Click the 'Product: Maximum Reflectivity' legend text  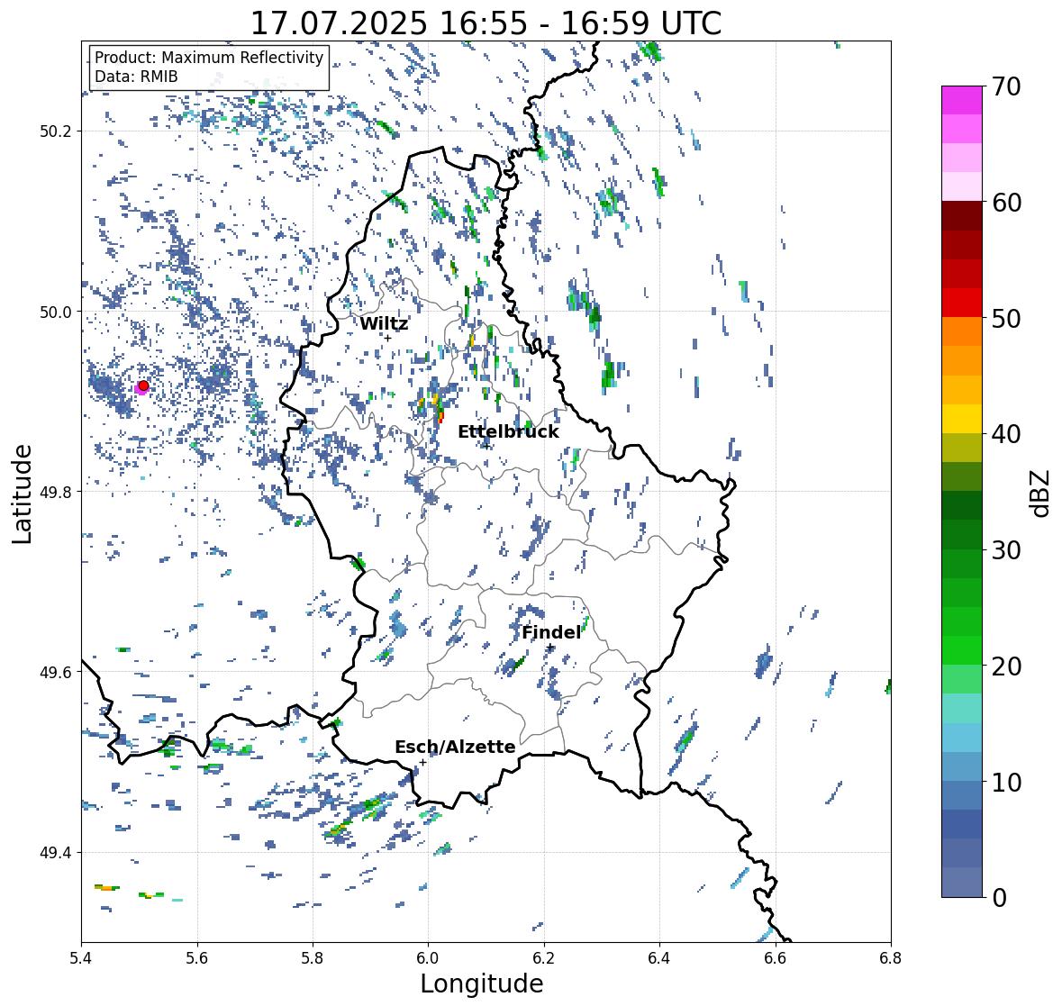point(209,58)
